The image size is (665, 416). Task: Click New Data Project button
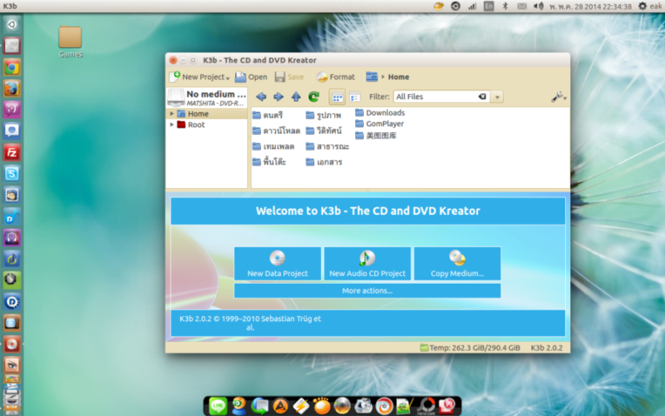click(x=278, y=264)
